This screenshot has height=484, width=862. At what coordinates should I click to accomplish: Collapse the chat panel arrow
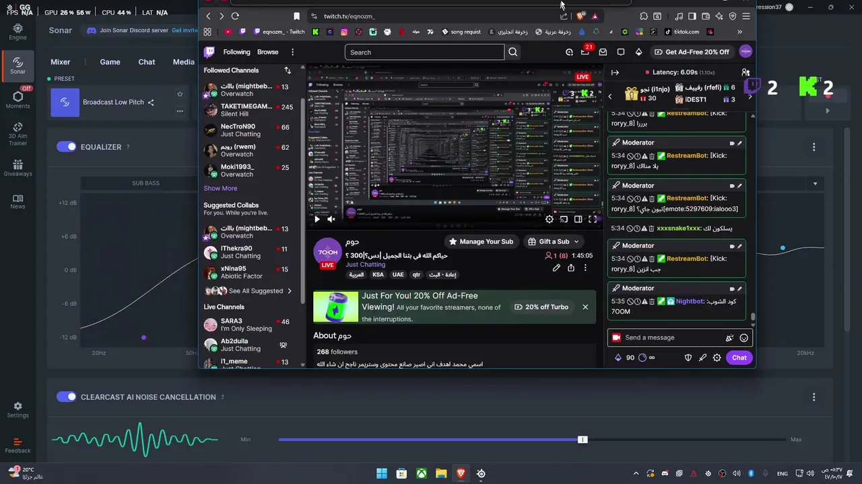point(615,73)
